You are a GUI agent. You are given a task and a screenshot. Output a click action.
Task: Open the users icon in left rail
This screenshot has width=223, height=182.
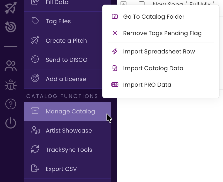tap(11, 66)
